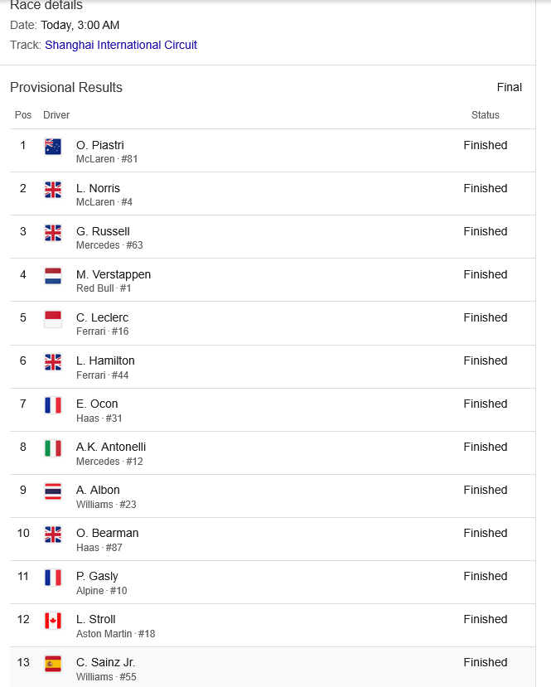
Task: Select driver name L. Hamilton
Action: [105, 360]
